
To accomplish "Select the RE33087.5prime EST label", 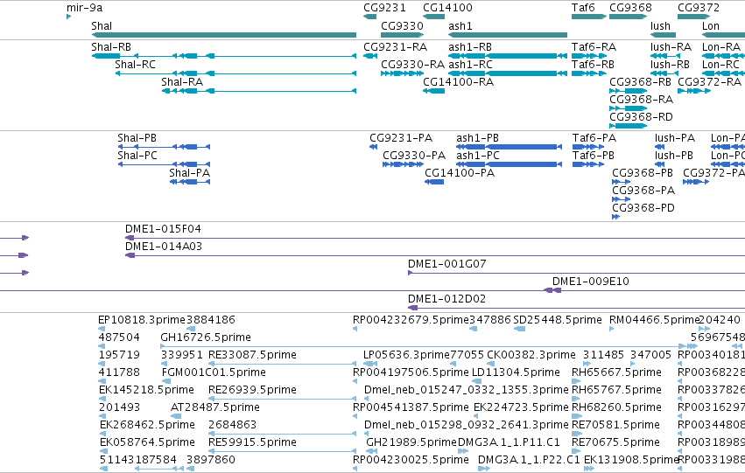I will coord(252,355).
